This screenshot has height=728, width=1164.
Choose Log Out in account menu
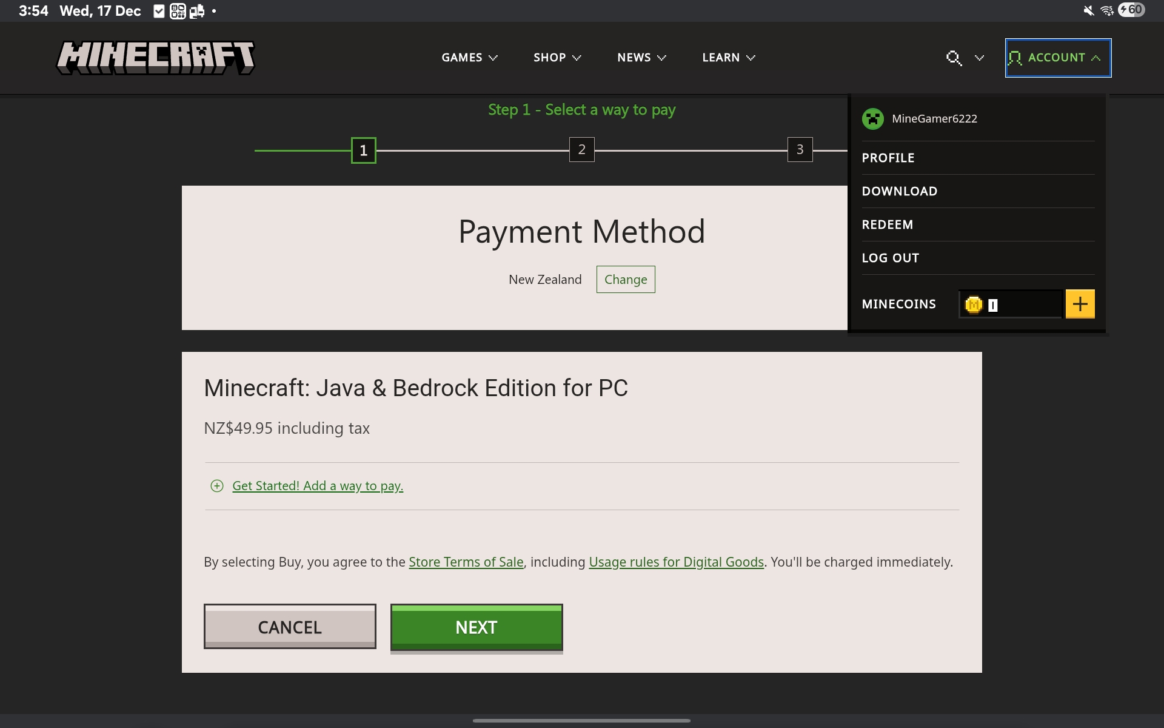(891, 258)
